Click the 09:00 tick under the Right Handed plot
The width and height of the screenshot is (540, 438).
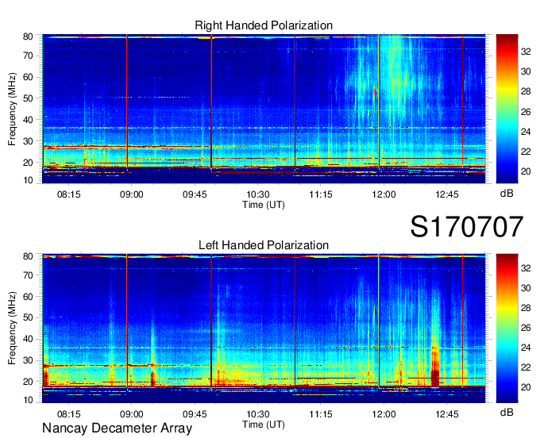[x=132, y=194]
